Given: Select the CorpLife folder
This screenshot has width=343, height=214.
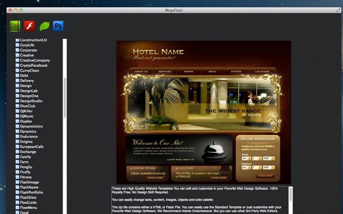Looking at the screenshot, I should click(25, 45).
